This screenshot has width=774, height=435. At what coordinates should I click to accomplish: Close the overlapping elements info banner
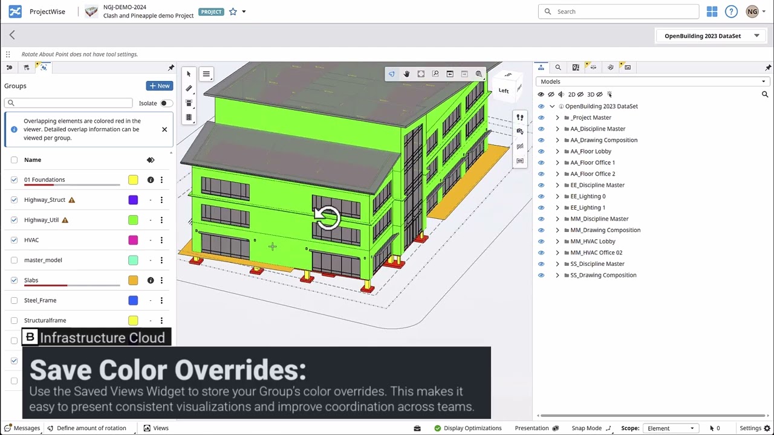tap(164, 129)
